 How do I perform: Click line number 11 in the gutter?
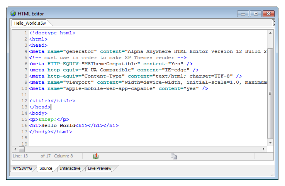(24, 95)
